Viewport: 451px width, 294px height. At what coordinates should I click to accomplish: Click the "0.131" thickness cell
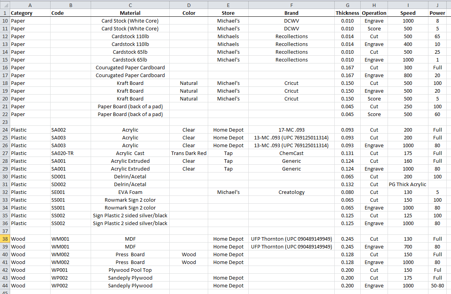click(347, 153)
